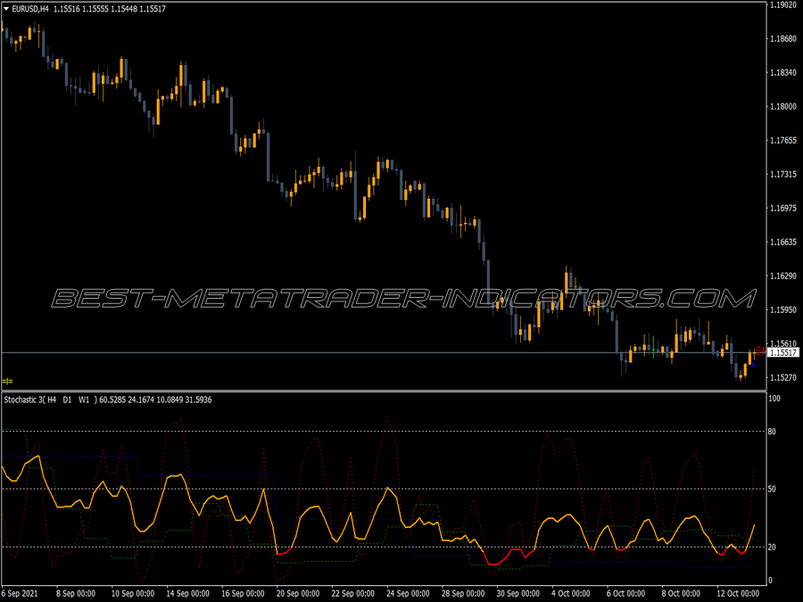Click the 6 Oct 00:00 time label
The width and height of the screenshot is (803, 602).
[625, 593]
